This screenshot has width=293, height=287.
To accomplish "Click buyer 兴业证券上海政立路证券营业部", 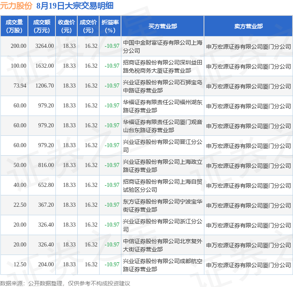I will coord(163,166).
